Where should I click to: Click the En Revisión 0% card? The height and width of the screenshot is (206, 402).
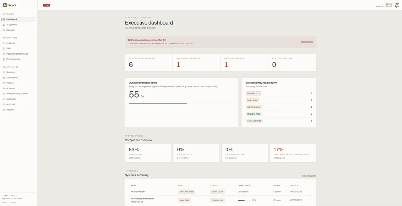(196, 153)
